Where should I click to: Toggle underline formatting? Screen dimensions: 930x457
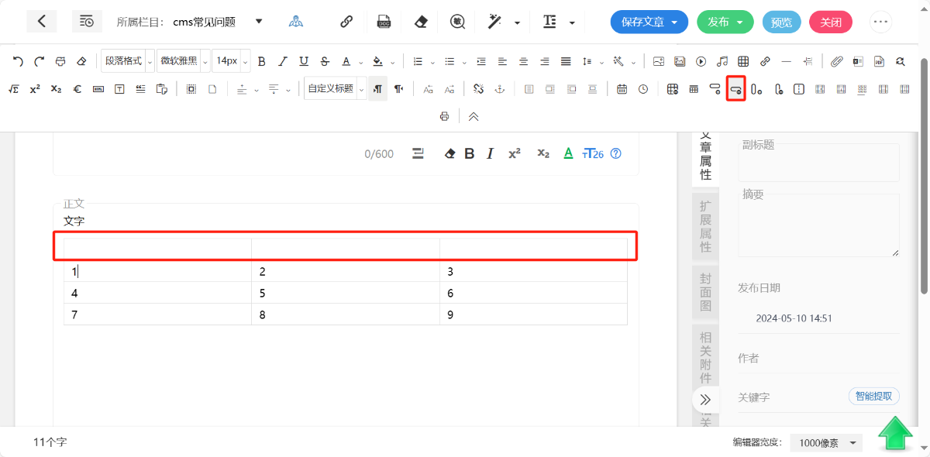tap(304, 61)
